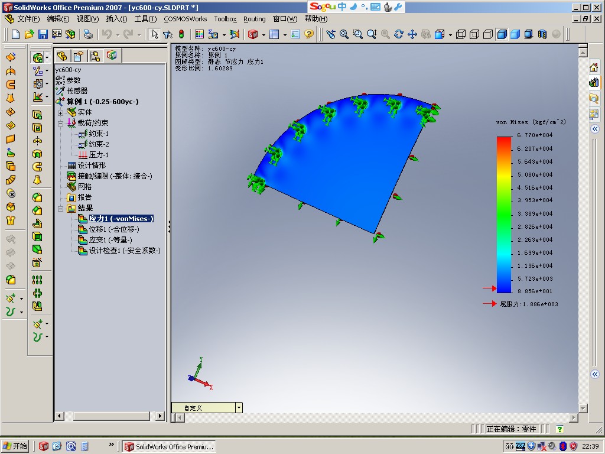Click the Rebuild traffic light icon

pos(181,34)
